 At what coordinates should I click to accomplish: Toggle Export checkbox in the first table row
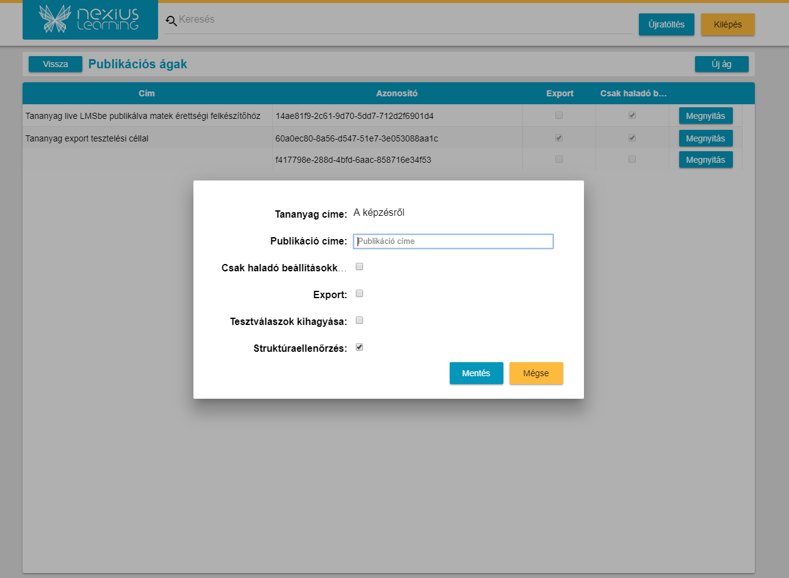coord(559,115)
